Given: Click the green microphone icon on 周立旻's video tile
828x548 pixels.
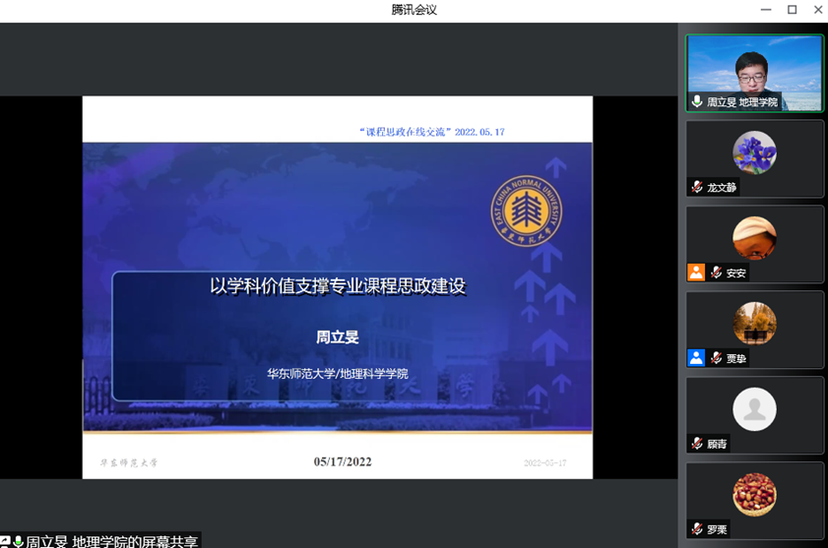Looking at the screenshot, I should click(x=697, y=102).
